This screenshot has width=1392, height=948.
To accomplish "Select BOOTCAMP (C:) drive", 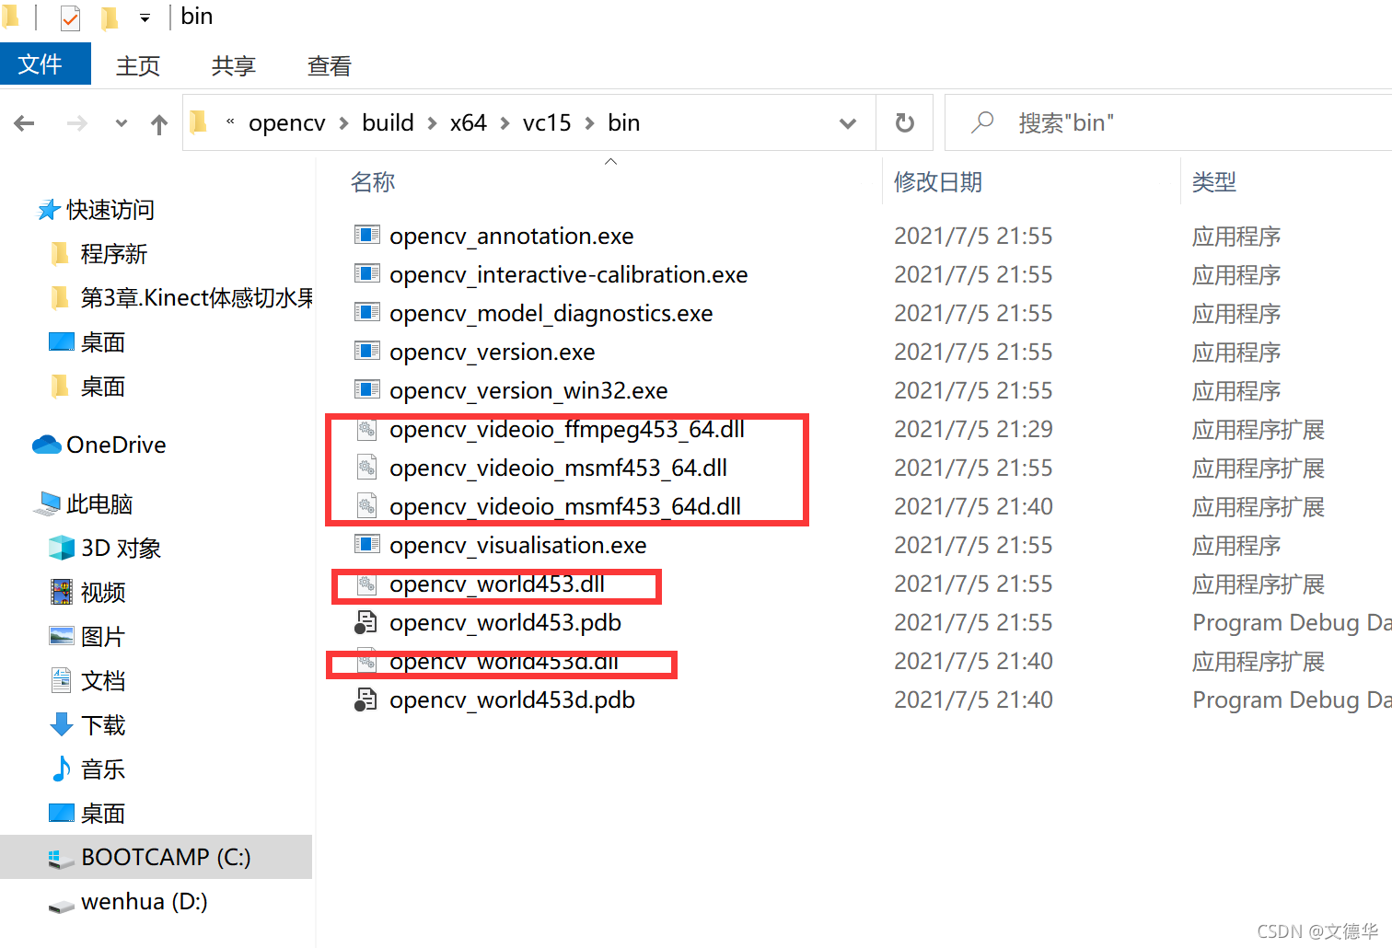I will 156,857.
